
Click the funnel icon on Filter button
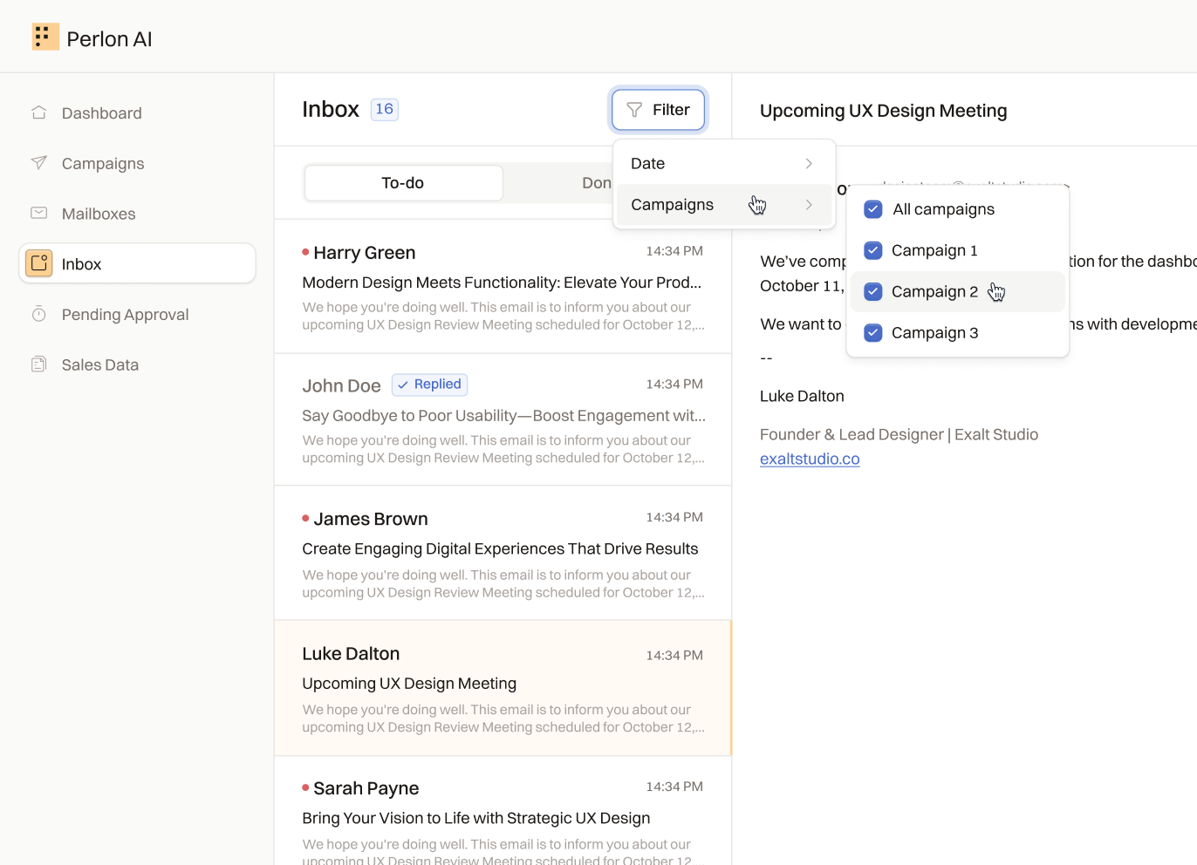(634, 110)
